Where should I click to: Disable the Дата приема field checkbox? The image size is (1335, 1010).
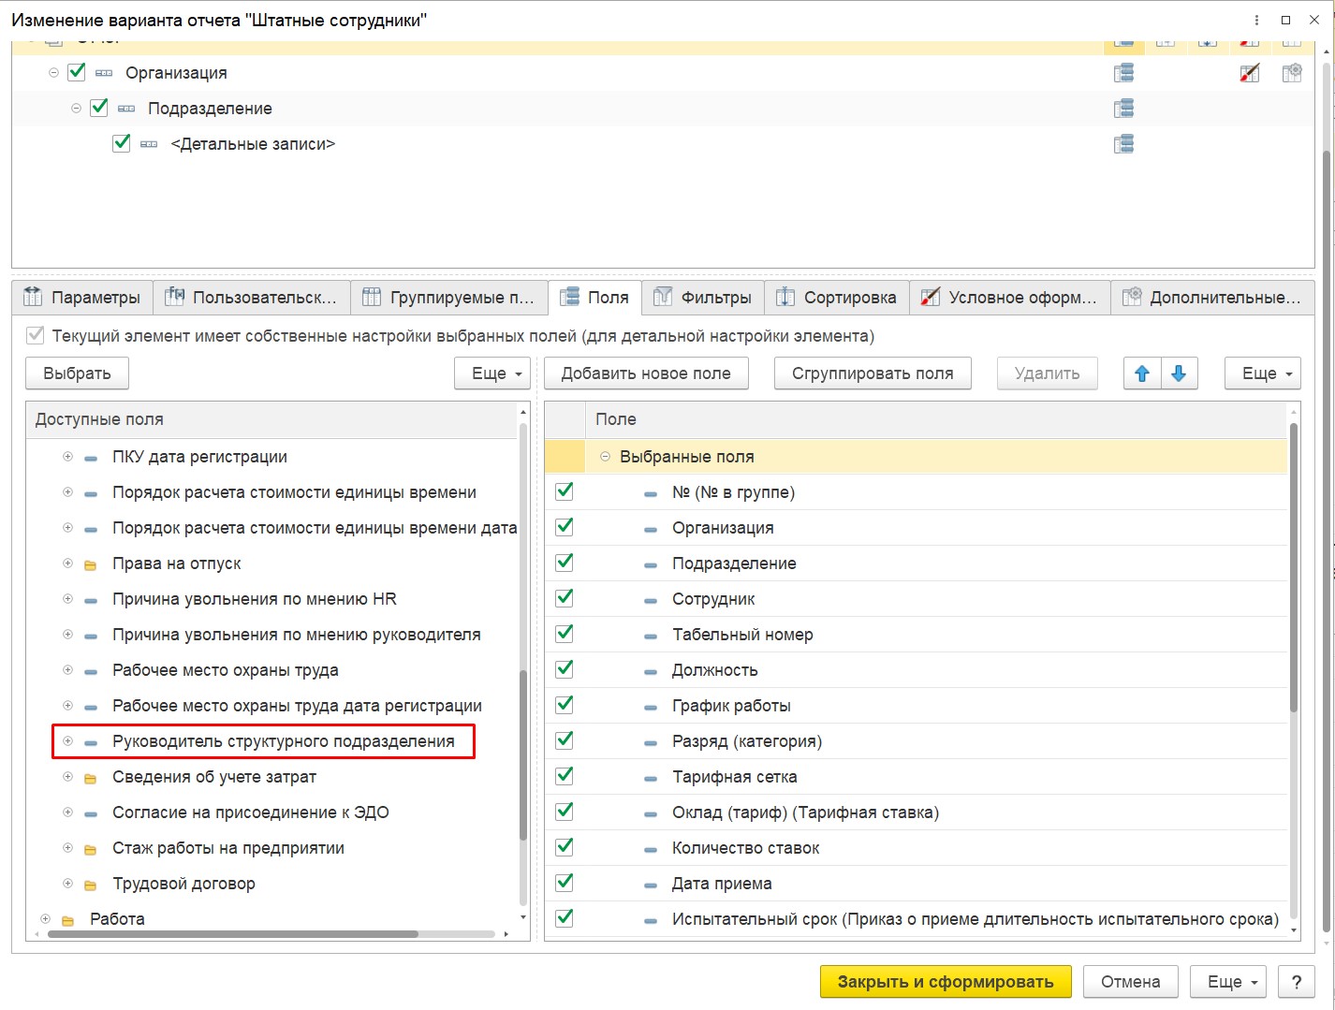coord(565,883)
